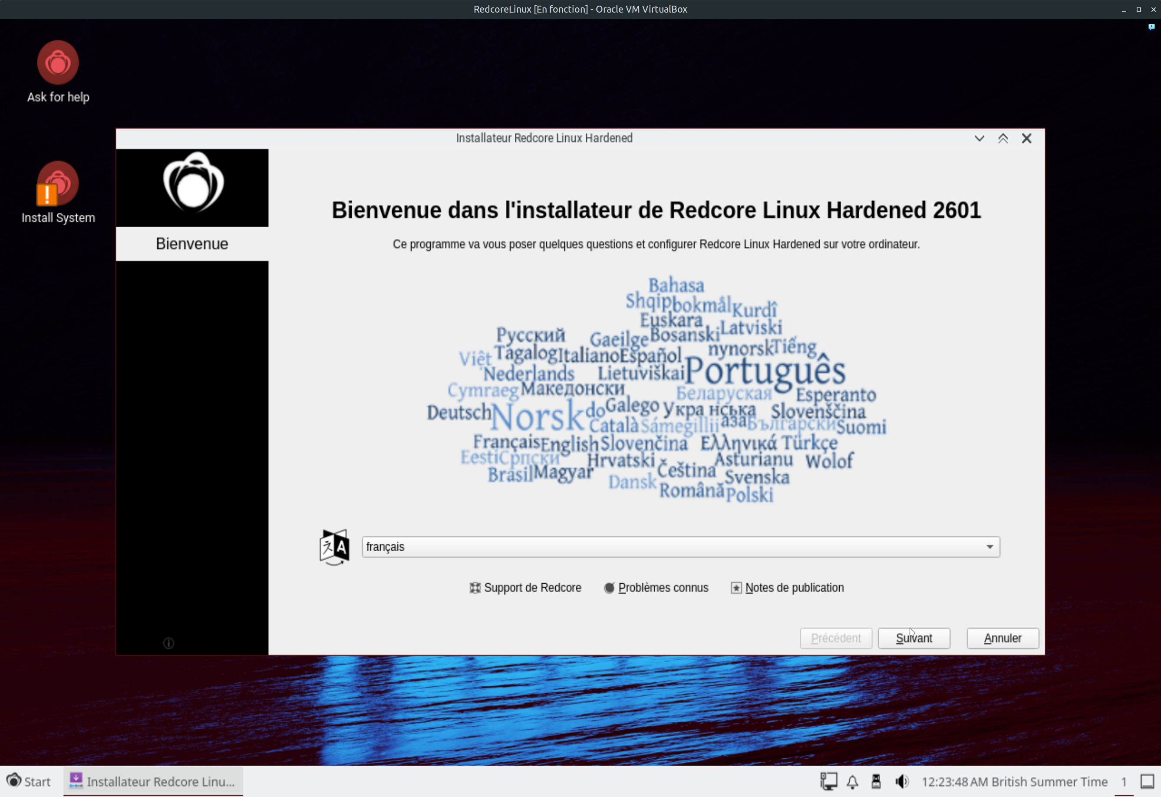Open Notes de publication link

787,588
